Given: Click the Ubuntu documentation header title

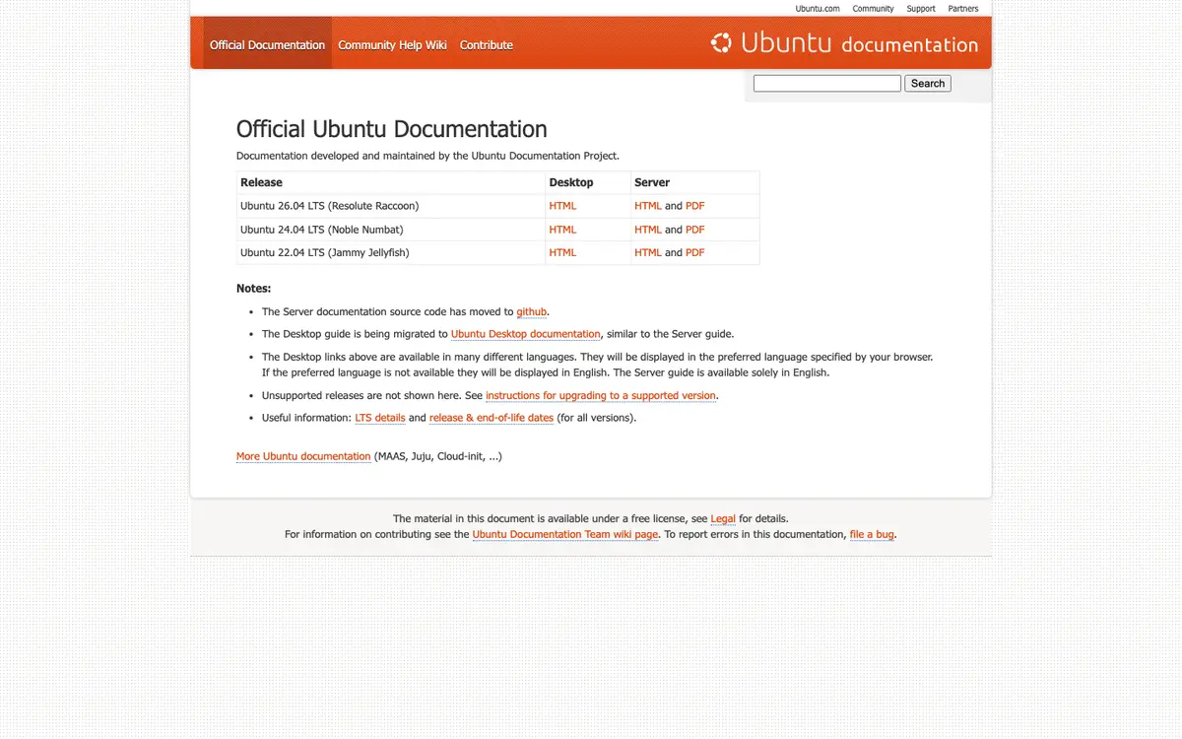Looking at the screenshot, I should point(859,43).
